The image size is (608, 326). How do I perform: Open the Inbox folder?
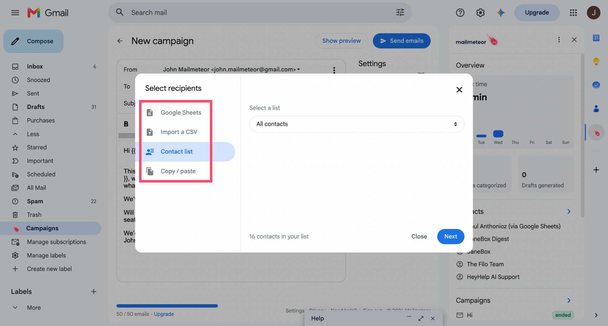(50, 67)
